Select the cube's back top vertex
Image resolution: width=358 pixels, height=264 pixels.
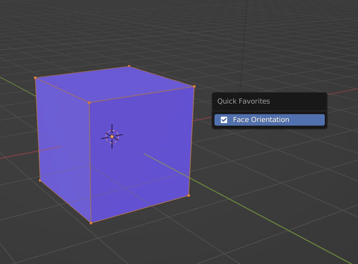tap(129, 66)
